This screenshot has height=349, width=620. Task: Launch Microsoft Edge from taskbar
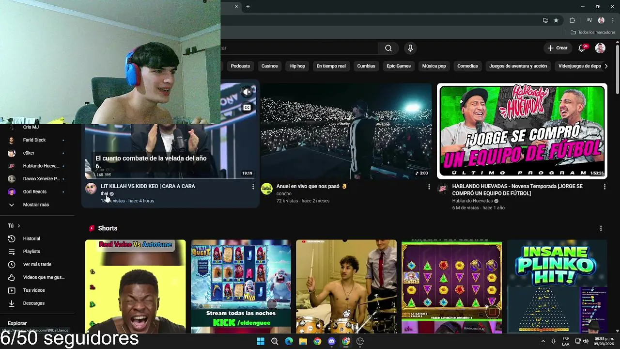tap(289, 341)
